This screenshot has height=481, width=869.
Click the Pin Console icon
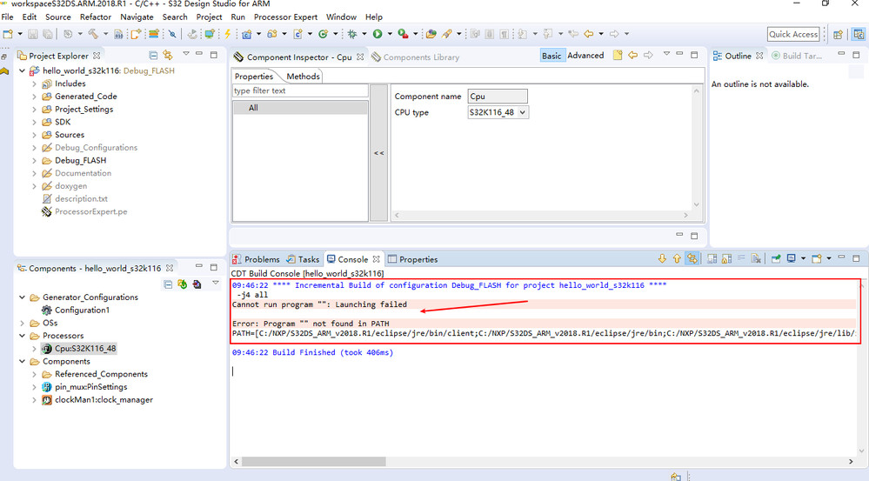[776, 259]
